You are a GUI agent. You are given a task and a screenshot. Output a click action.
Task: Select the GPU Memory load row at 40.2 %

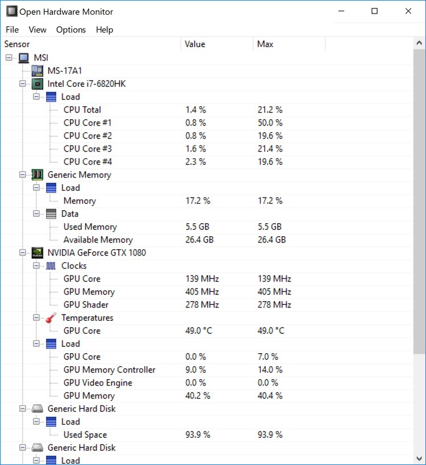coord(207,396)
